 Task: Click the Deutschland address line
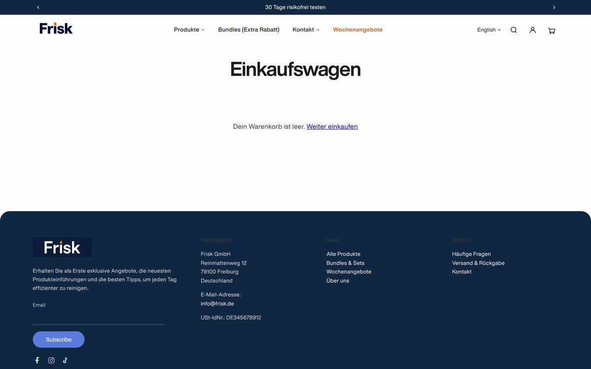[x=217, y=280]
